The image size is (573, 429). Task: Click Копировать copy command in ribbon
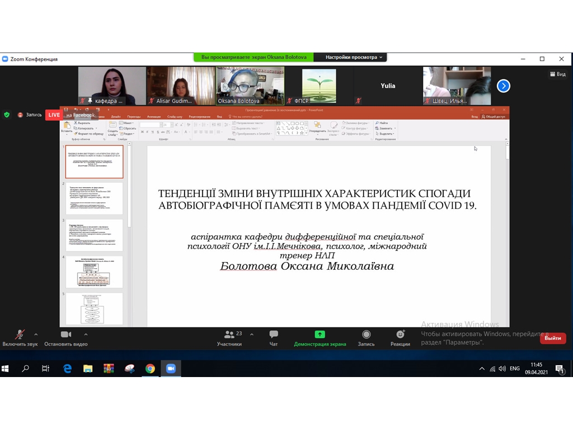[x=85, y=128]
